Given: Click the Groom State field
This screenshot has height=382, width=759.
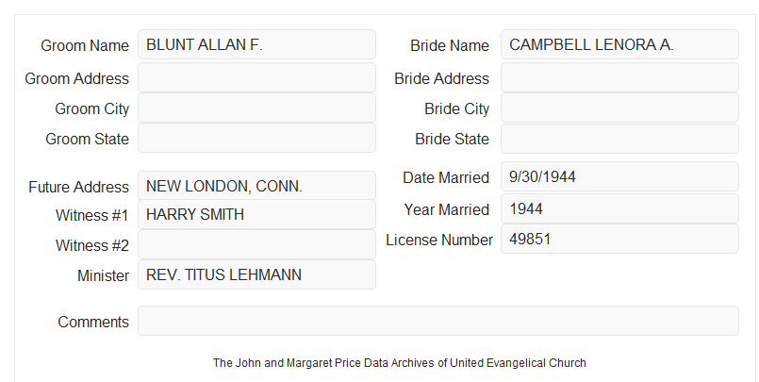Looking at the screenshot, I should 256,138.
